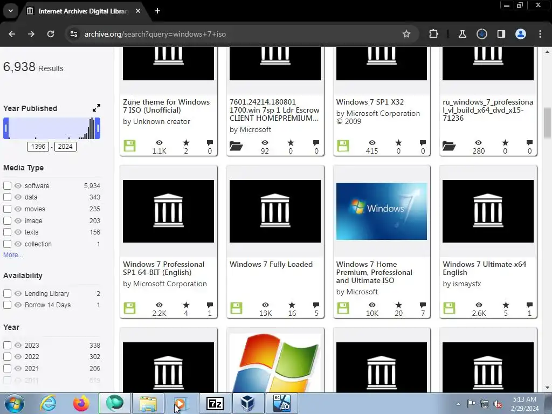
Task: Show more media types via More... link
Action: pyautogui.click(x=13, y=255)
